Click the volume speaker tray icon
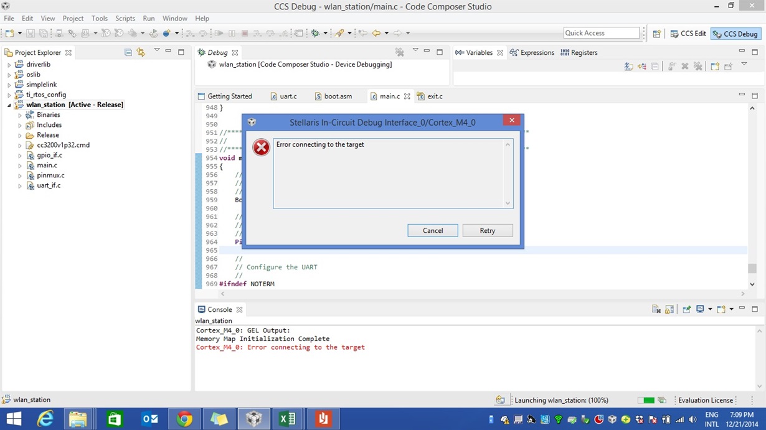 (693, 419)
